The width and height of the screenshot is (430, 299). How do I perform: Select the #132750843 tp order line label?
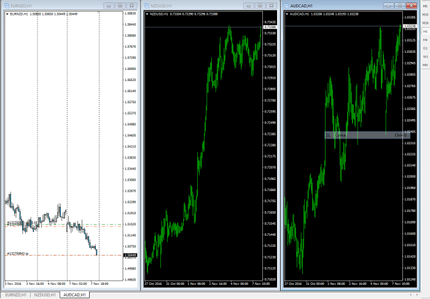coord(18,254)
